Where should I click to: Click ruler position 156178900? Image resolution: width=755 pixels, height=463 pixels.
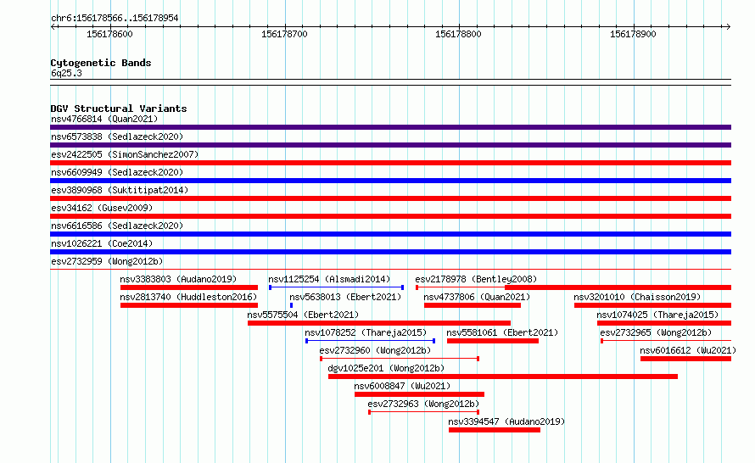(633, 34)
